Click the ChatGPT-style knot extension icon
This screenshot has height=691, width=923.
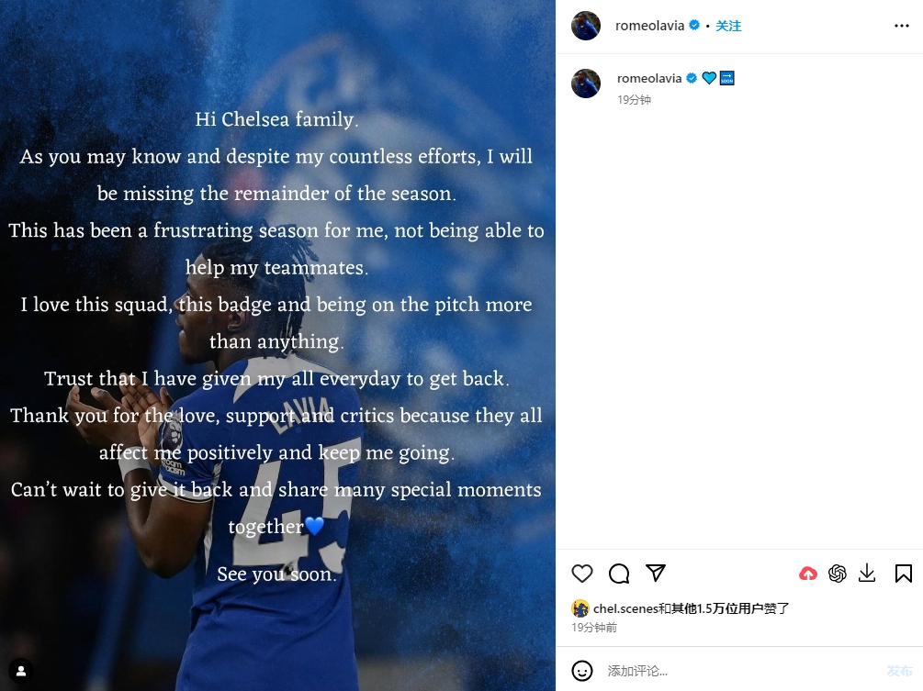tap(837, 574)
